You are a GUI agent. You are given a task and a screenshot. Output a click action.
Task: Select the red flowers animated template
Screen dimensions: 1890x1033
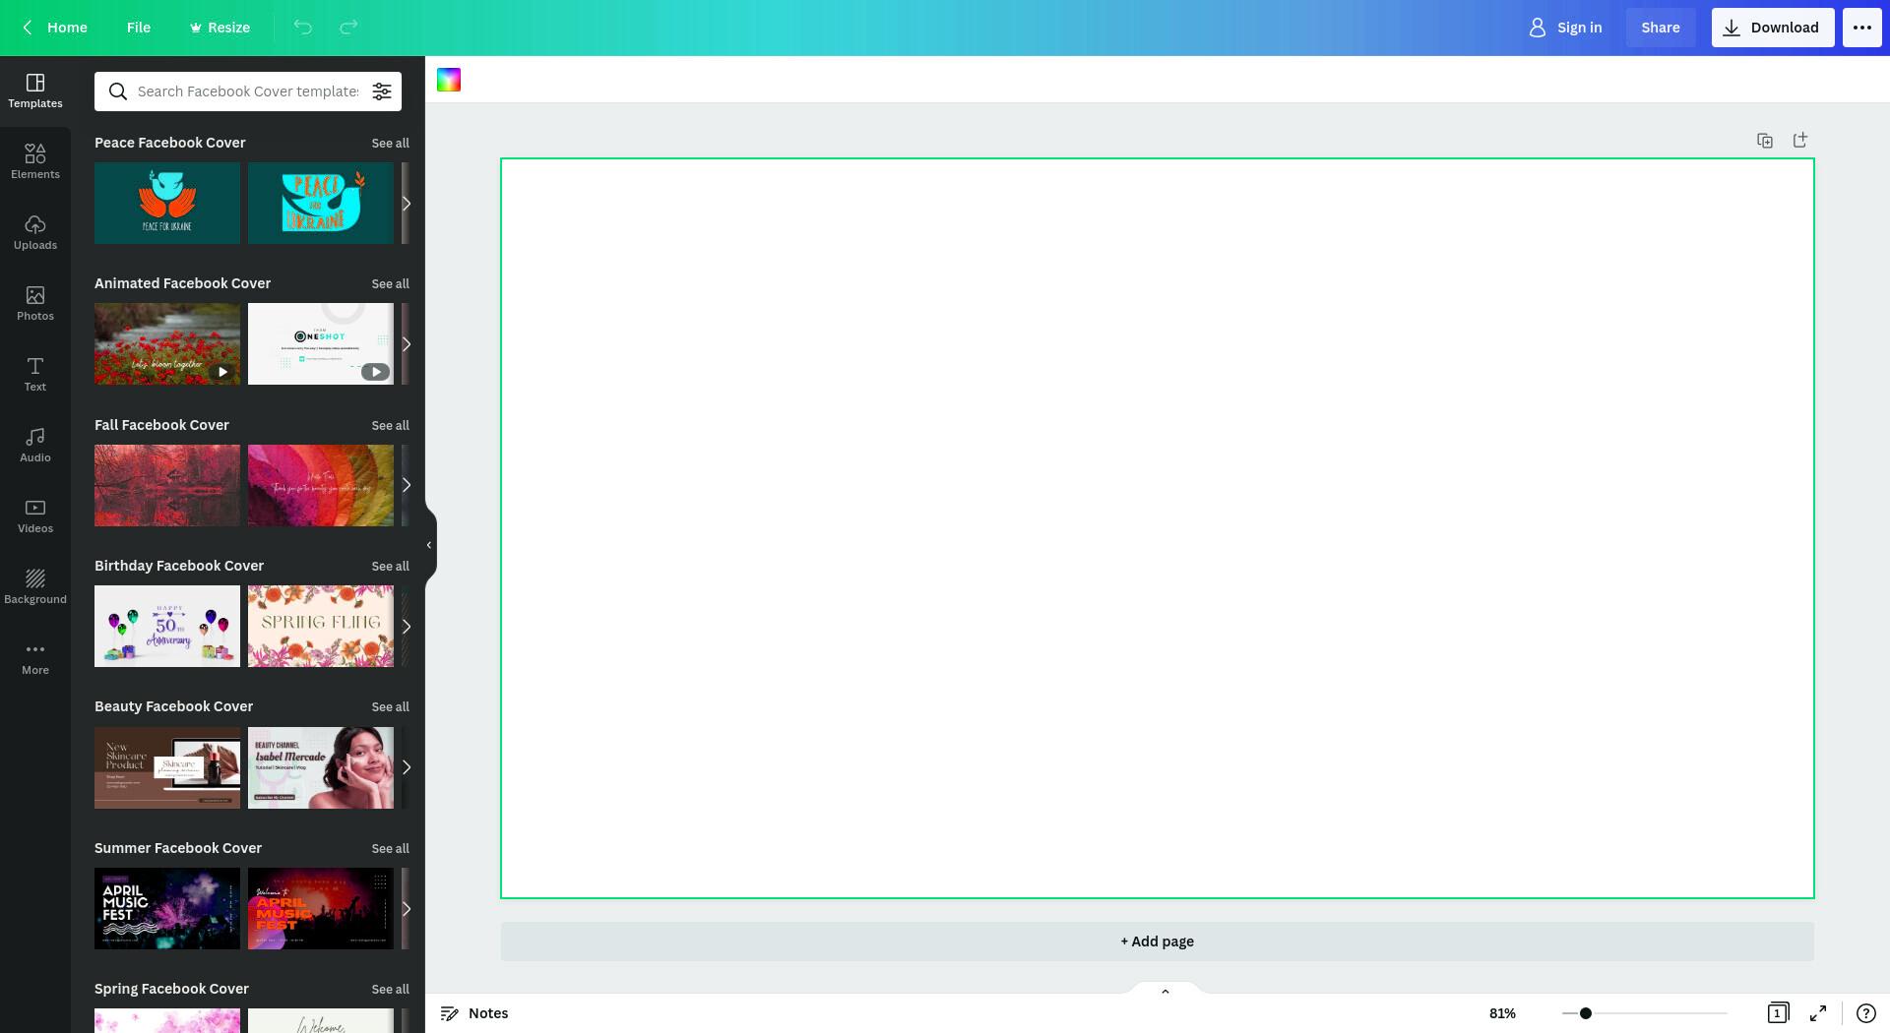tap(167, 344)
